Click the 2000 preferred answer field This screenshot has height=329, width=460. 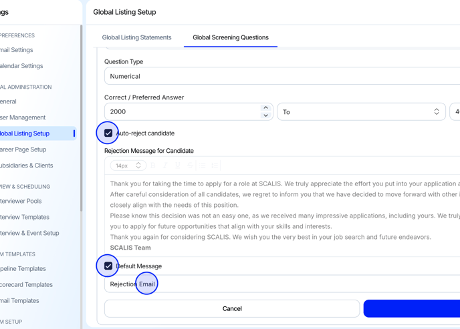(181, 112)
